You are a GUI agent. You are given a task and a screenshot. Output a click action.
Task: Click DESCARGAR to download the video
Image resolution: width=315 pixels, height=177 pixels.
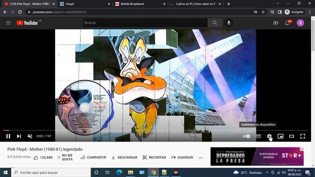point(125,157)
